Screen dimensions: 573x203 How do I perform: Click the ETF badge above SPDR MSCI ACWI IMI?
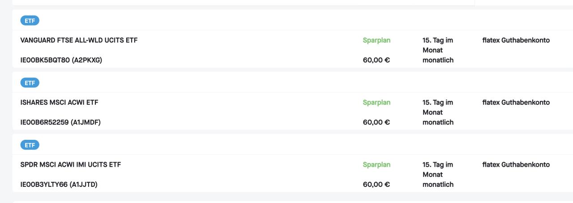coord(30,145)
